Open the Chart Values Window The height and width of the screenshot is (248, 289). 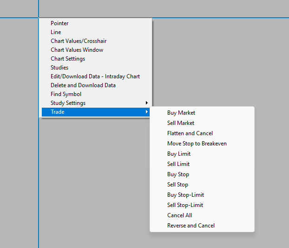pyautogui.click(x=77, y=50)
